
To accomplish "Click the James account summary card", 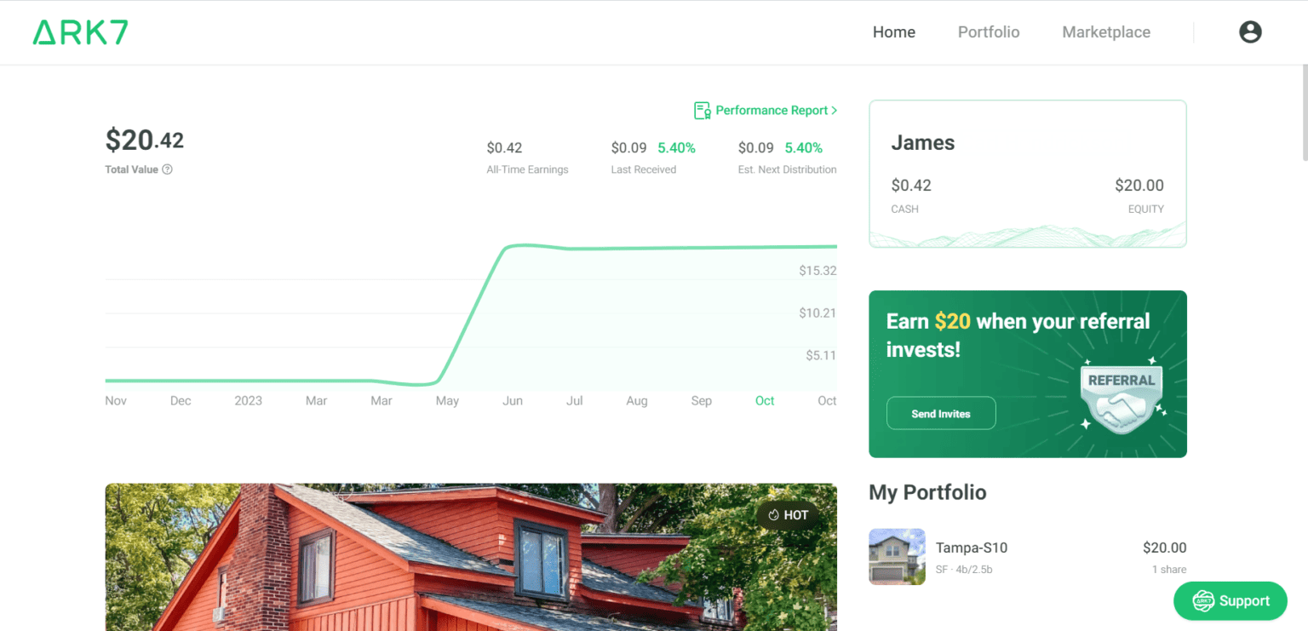I will 1027,173.
